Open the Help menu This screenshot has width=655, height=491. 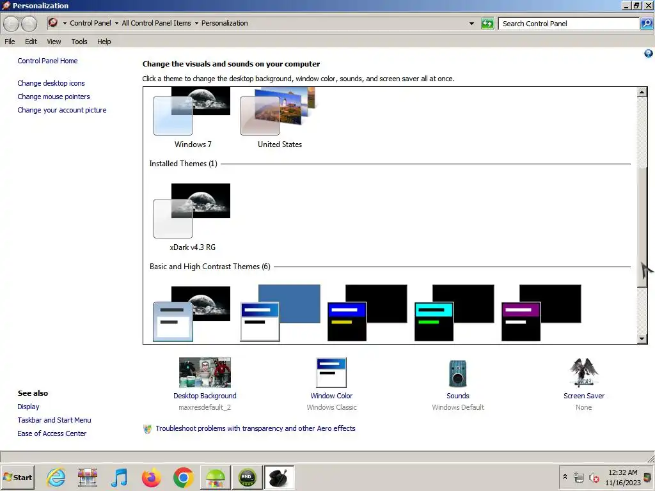click(104, 42)
